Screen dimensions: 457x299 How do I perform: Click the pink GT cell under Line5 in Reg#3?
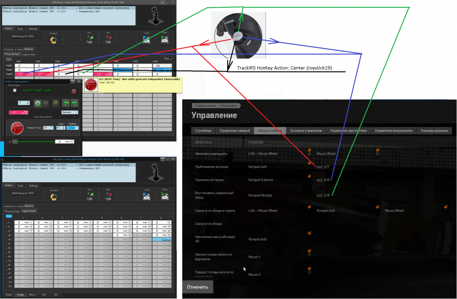pyautogui.click(x=103, y=74)
